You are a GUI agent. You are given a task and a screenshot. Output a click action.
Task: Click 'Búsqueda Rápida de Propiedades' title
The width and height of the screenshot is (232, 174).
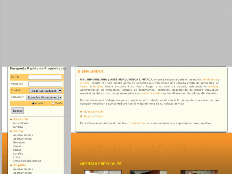[x=38, y=68]
